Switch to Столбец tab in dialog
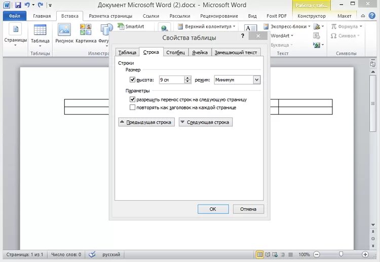380x262 pixels. [176, 52]
